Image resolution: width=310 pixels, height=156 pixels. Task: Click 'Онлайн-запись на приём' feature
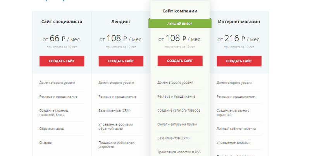pos(177,124)
